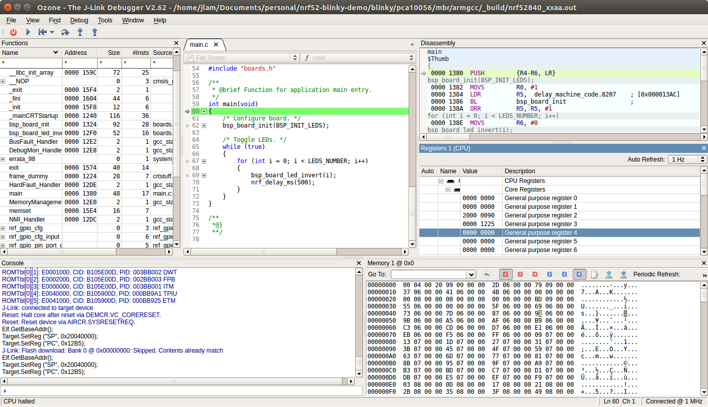This screenshot has width=708, height=407.
Task: Click the memory toolbar upload-arrow icon
Action: pyautogui.click(x=609, y=274)
